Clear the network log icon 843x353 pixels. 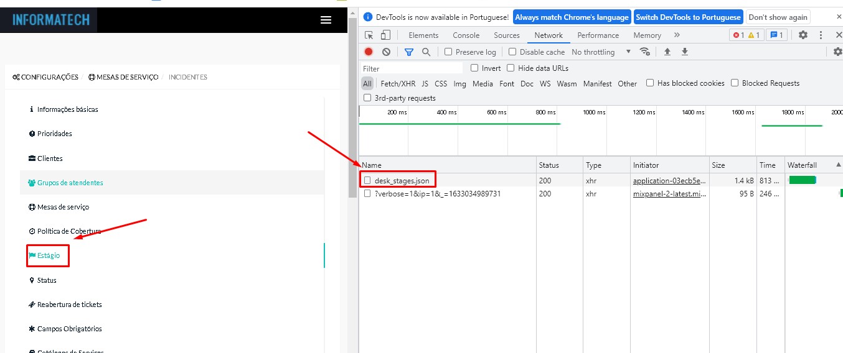pos(386,52)
